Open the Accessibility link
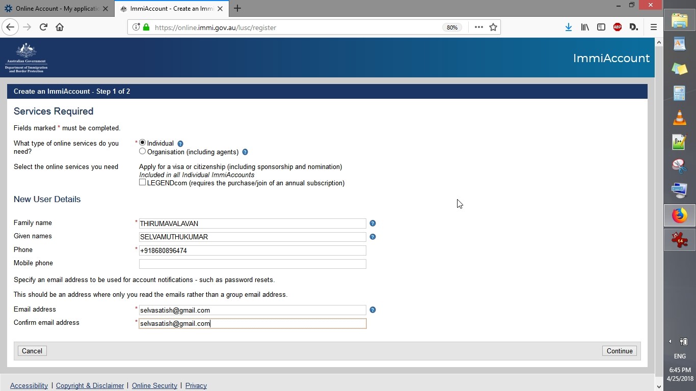The height and width of the screenshot is (391, 696). click(29, 385)
